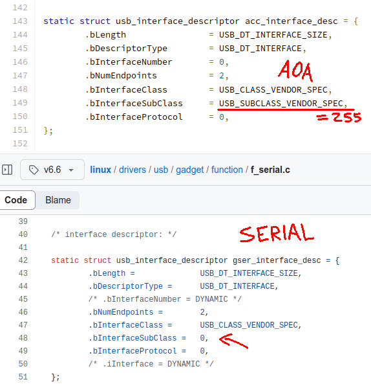Viewport: 371px width, 384px height.
Task: Switch to the Blame tab
Action: [x=58, y=200]
